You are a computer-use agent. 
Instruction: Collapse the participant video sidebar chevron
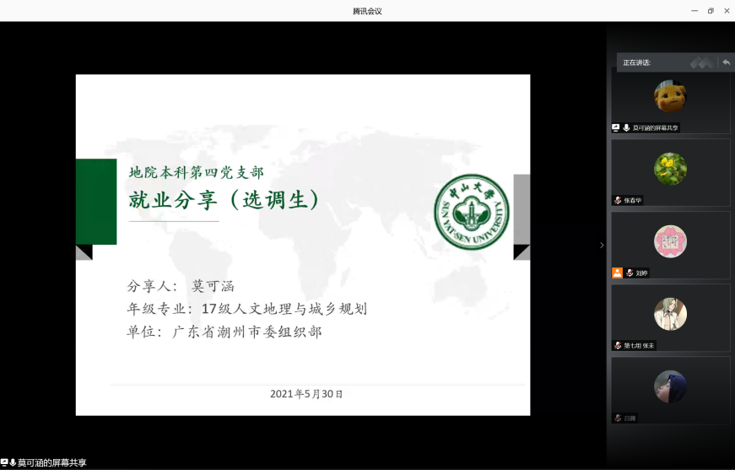coord(602,245)
